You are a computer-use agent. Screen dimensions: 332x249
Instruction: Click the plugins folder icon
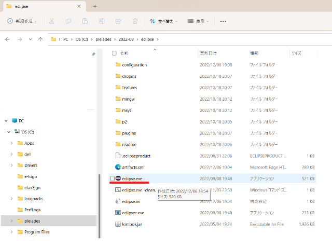pyautogui.click(x=118, y=133)
